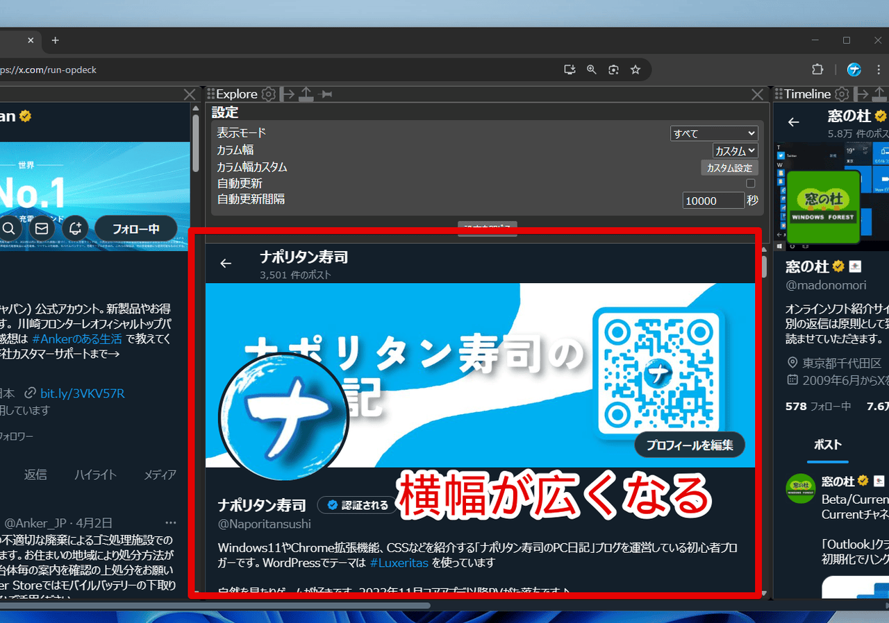889x623 pixels.
Task: Open a new browser tab with plus button
Action: click(56, 40)
